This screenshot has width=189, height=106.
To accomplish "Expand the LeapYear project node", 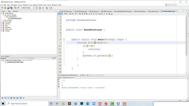I will click(x=1, y=24).
